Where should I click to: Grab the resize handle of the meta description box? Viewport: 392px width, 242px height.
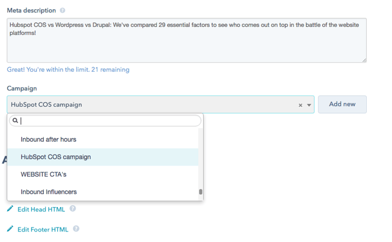tap(363, 59)
